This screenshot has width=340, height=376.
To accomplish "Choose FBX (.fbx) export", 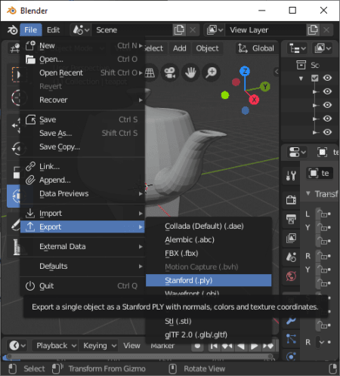I will (x=209, y=253).
